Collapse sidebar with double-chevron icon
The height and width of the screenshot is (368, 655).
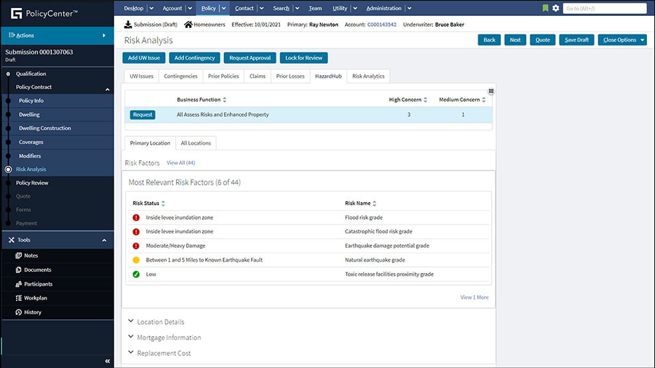108,361
